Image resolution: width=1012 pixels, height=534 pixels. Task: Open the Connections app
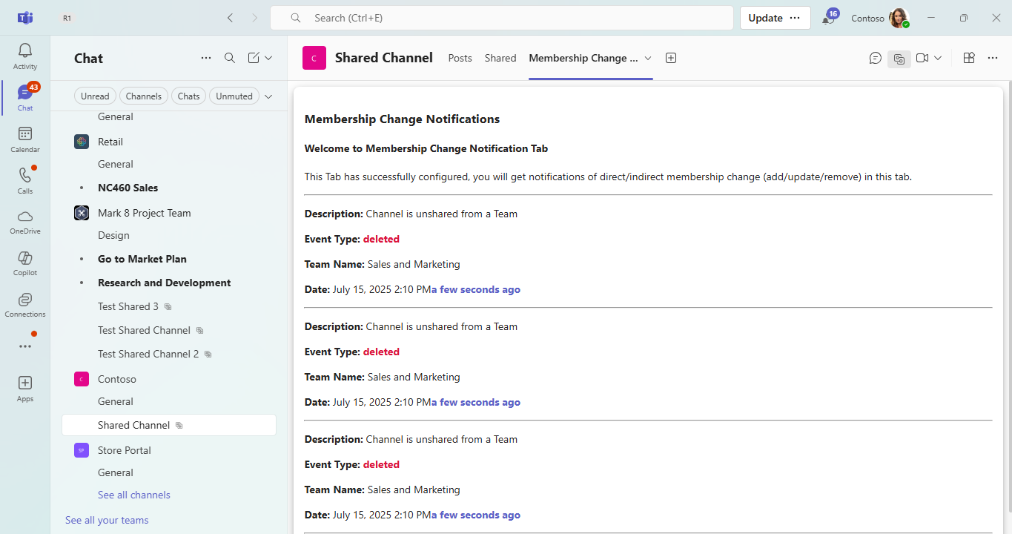[x=25, y=305]
